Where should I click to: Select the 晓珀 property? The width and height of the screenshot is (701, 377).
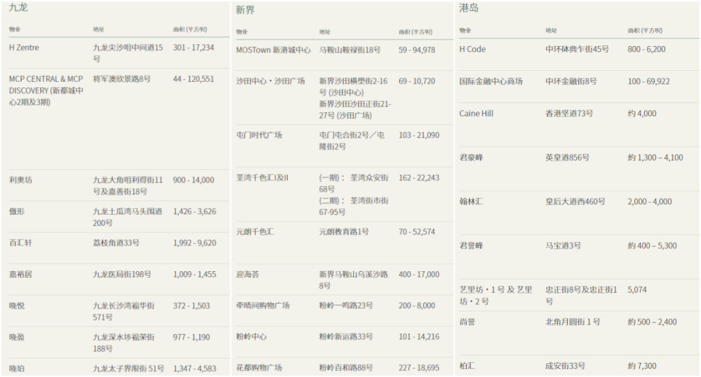pyautogui.click(x=16, y=369)
